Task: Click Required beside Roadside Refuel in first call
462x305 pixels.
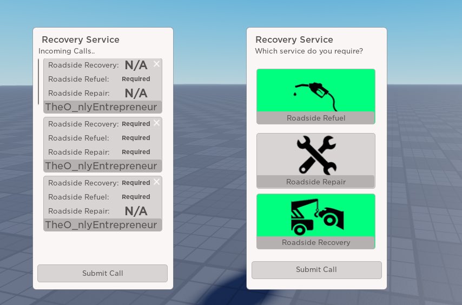Action: [x=136, y=79]
